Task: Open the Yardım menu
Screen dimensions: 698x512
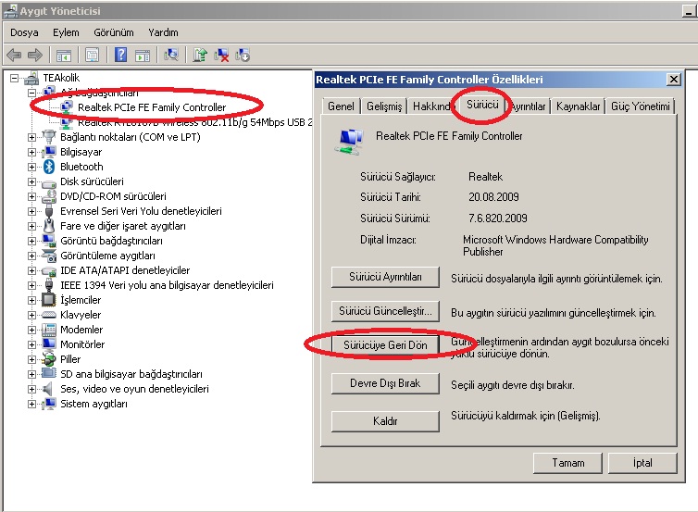Action: tap(163, 32)
